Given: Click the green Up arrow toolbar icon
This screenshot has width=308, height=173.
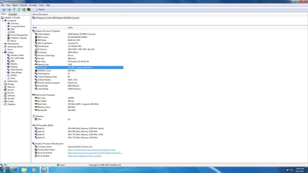Looking at the screenshot, I should (14, 9).
